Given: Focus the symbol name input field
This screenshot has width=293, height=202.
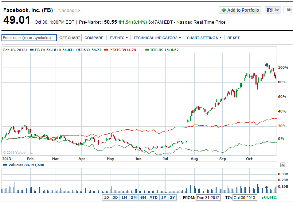Looking at the screenshot, I should (x=29, y=38).
